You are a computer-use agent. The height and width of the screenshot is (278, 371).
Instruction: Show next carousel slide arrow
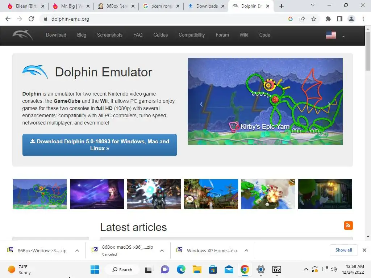pos(329,104)
